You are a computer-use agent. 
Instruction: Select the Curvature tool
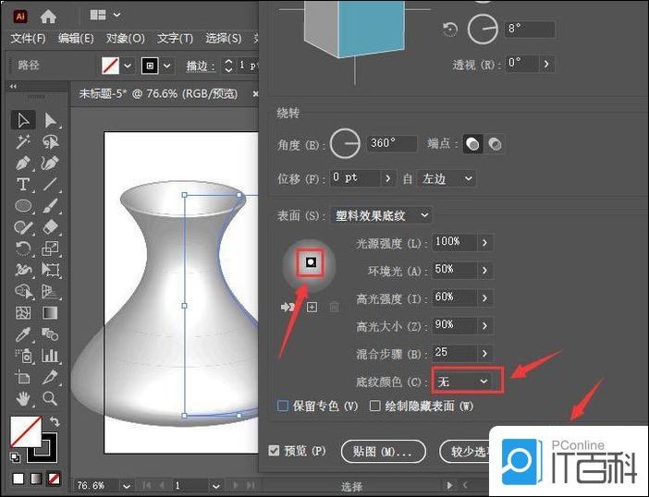coord(50,163)
